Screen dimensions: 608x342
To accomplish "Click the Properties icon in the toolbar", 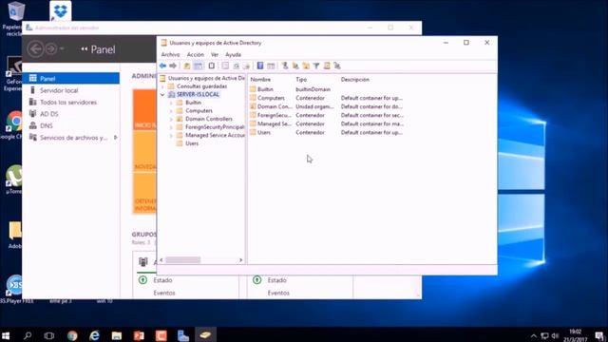I will coord(225,66).
